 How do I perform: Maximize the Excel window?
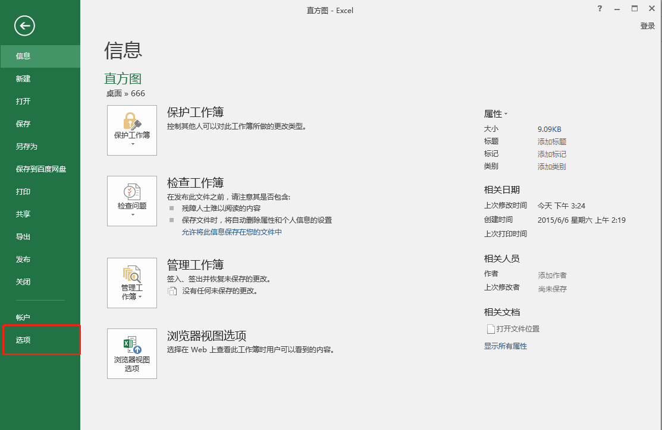[x=635, y=9]
